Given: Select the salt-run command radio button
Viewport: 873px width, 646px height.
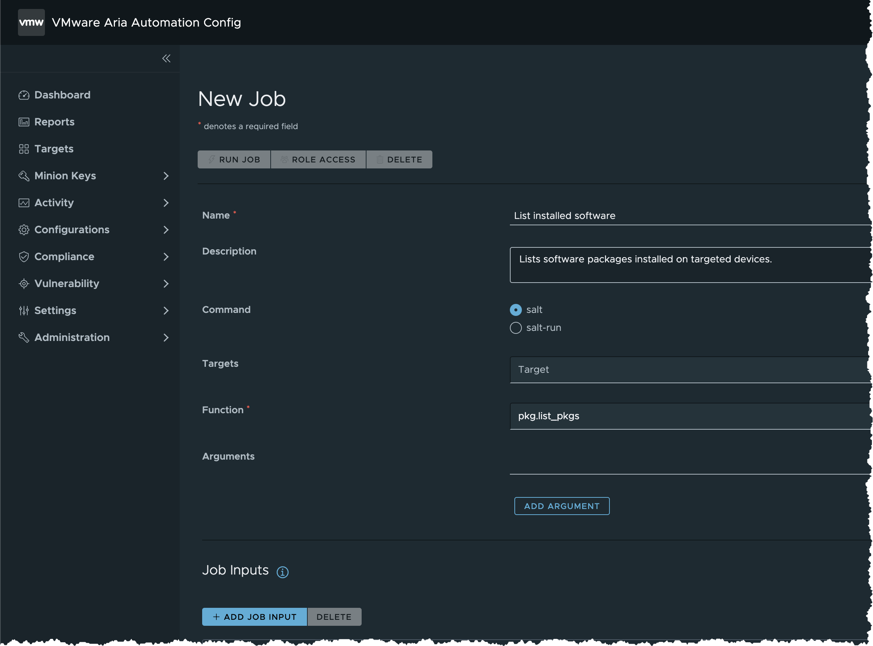Looking at the screenshot, I should (x=516, y=328).
